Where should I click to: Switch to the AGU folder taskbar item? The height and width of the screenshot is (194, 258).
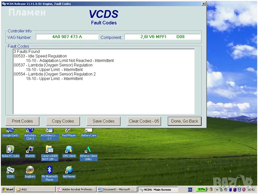(x=35, y=189)
